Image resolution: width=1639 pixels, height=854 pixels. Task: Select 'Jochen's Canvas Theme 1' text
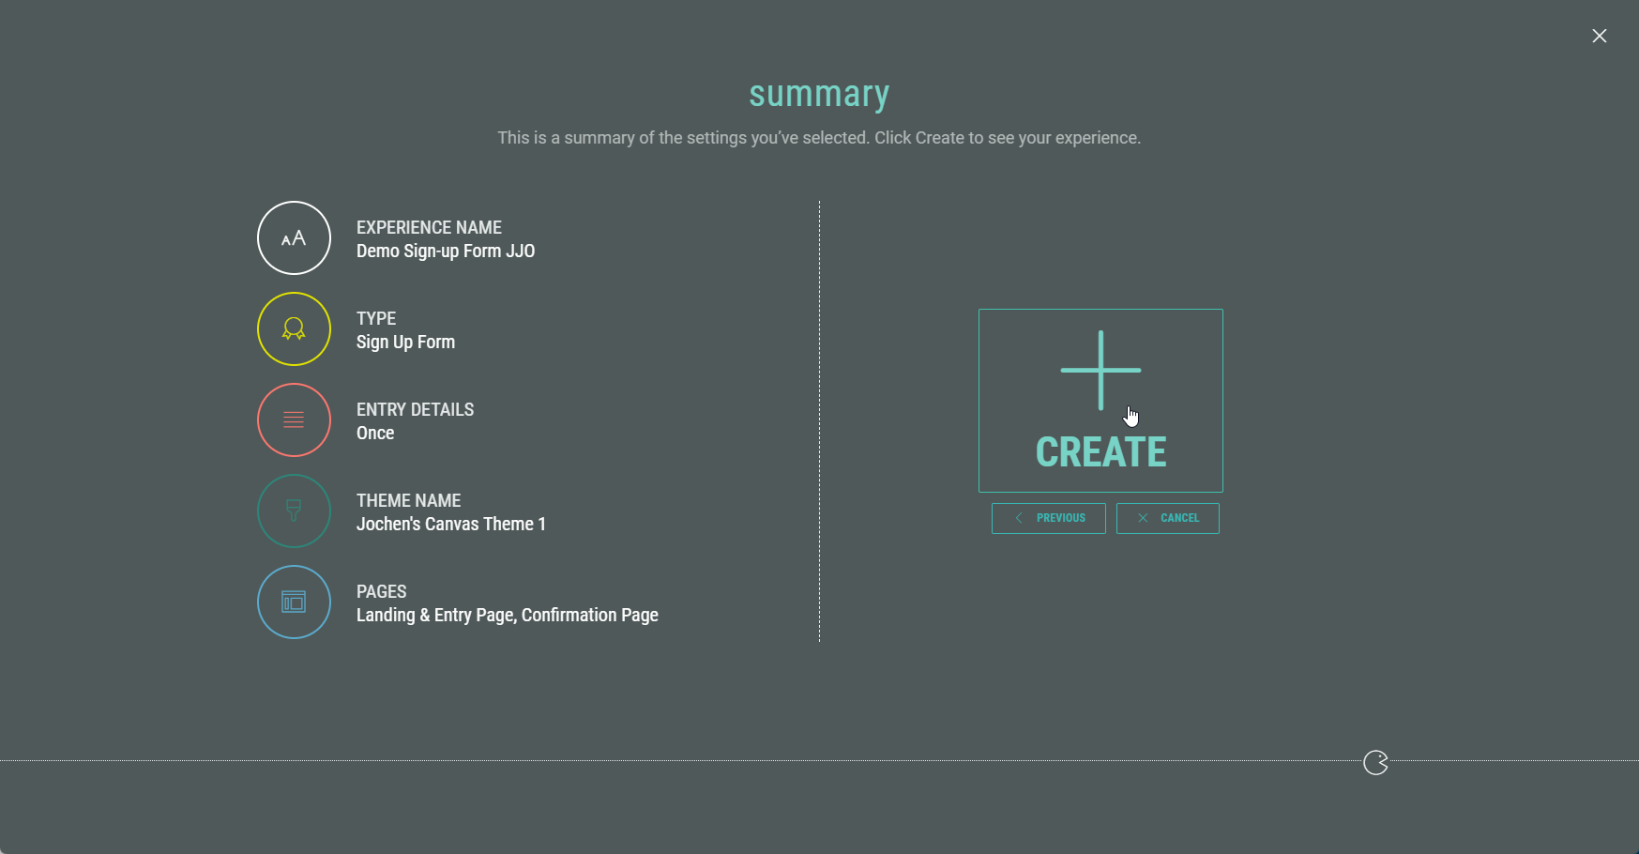450,525
